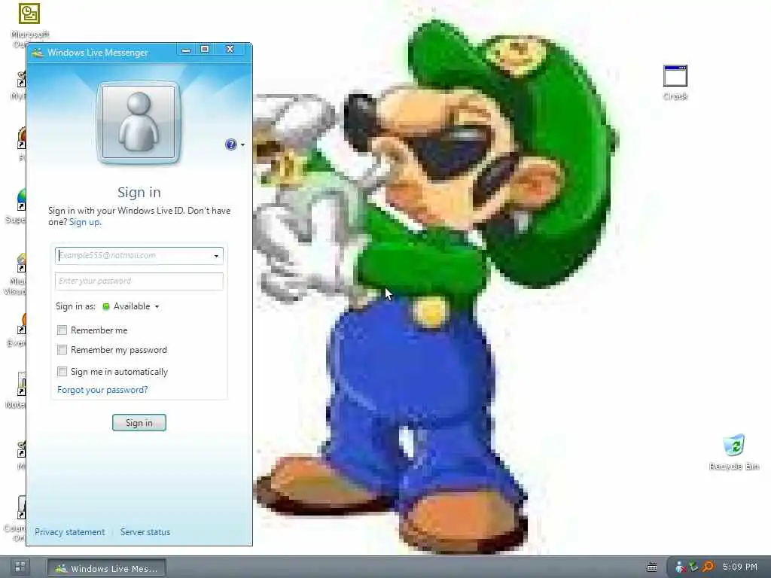The image size is (771, 578).
Task: Expand the arrow next to Help icon
Action: click(x=243, y=145)
